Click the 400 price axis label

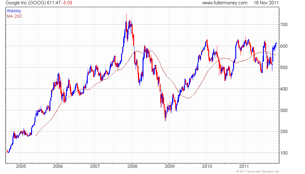(x=284, y=89)
